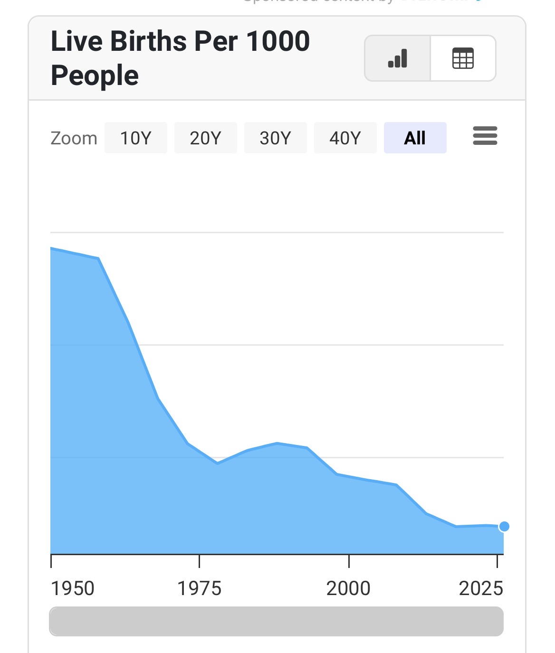
Task: Click the gray chart navigator scrollbar
Action: tap(276, 621)
